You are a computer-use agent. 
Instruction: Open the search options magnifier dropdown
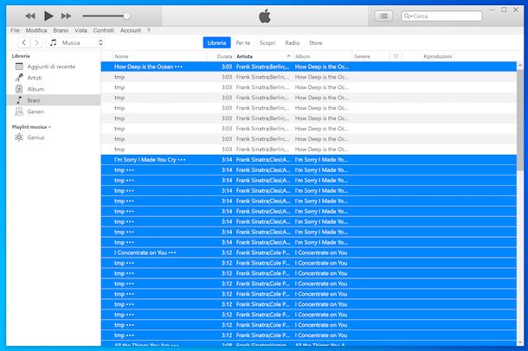(x=408, y=16)
